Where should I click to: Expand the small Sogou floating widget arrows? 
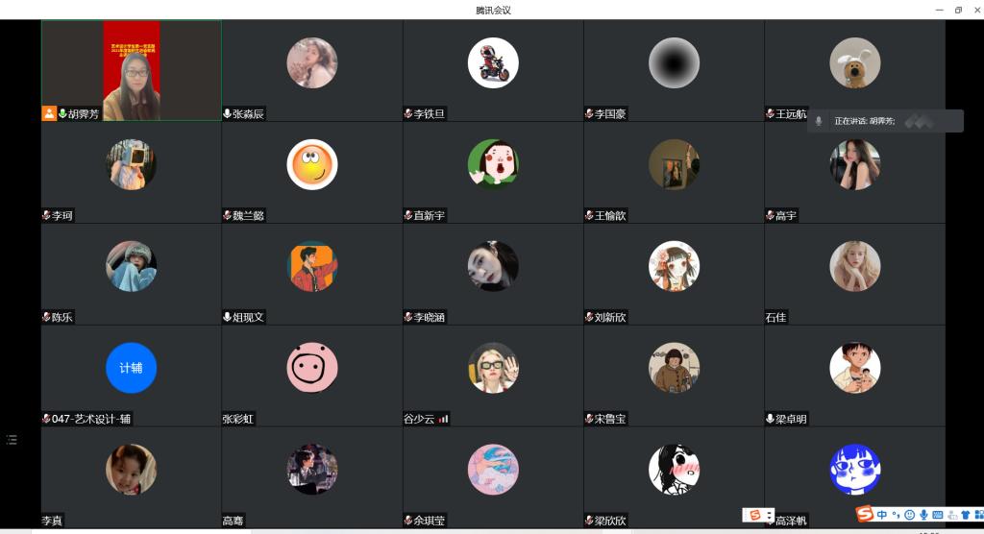tap(770, 515)
